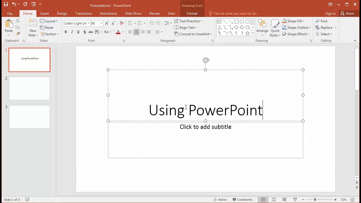The width and height of the screenshot is (361, 203).
Task: Switch to Reading View icon in status bar
Action: tap(284, 200)
